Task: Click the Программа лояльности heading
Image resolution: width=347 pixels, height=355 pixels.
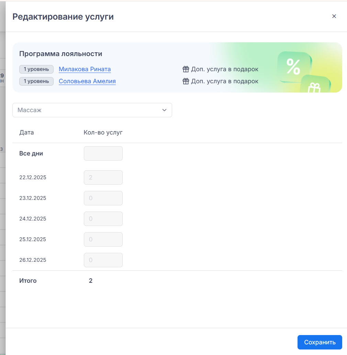Action: (x=60, y=54)
